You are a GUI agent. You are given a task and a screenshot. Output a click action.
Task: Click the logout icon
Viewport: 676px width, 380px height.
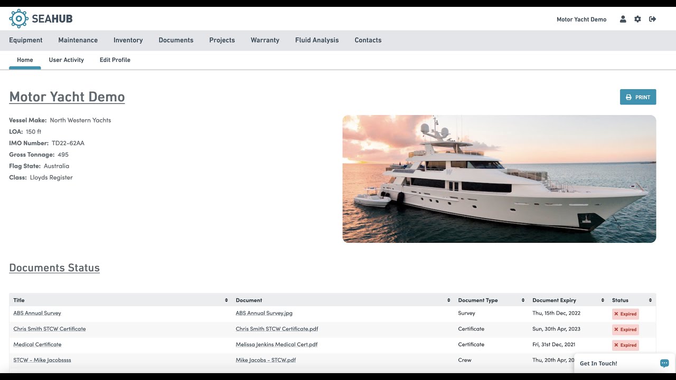tap(653, 19)
